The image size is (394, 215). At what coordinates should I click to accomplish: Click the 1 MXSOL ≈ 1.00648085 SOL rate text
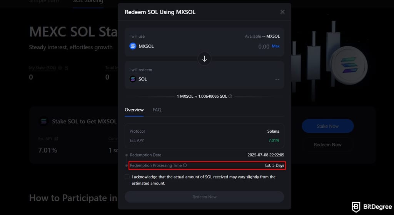click(x=202, y=97)
